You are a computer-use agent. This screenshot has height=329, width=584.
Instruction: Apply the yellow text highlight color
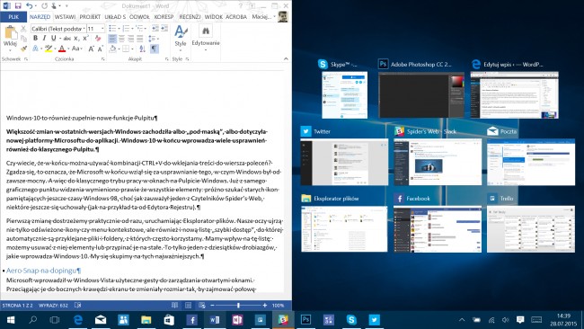49,49
